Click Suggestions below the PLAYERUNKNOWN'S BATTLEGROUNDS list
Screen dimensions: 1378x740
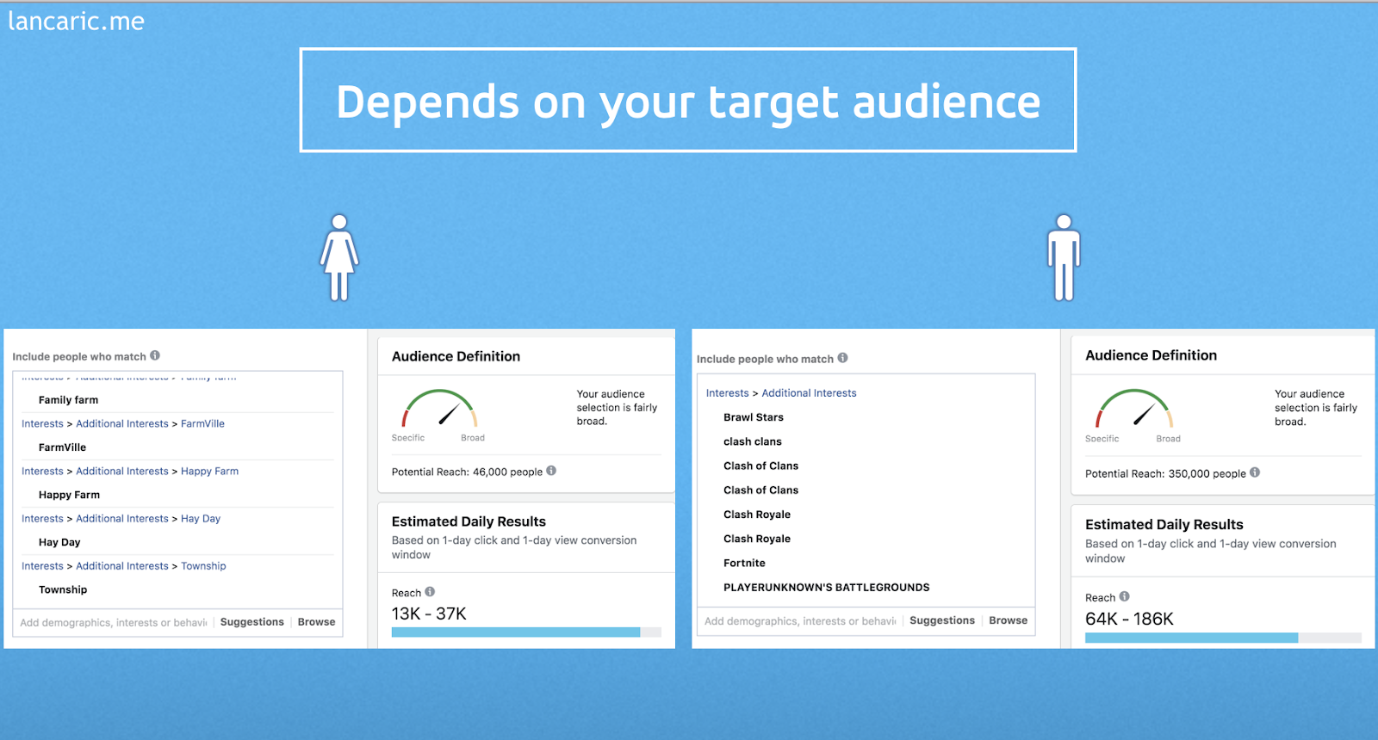point(942,620)
